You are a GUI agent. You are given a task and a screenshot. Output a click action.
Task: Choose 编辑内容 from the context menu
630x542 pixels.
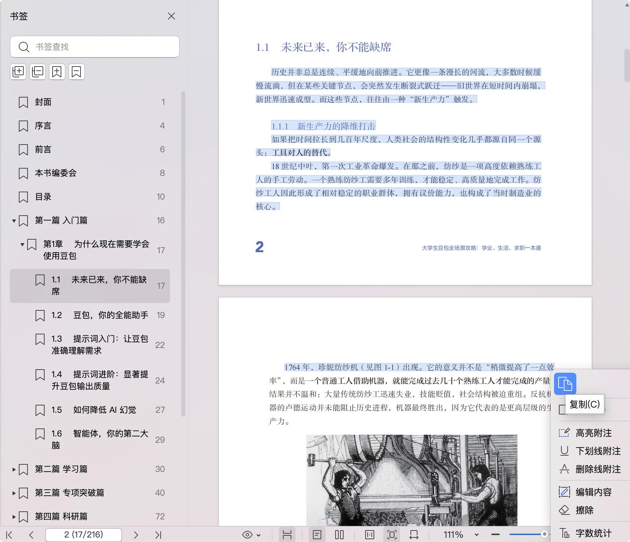(590, 492)
